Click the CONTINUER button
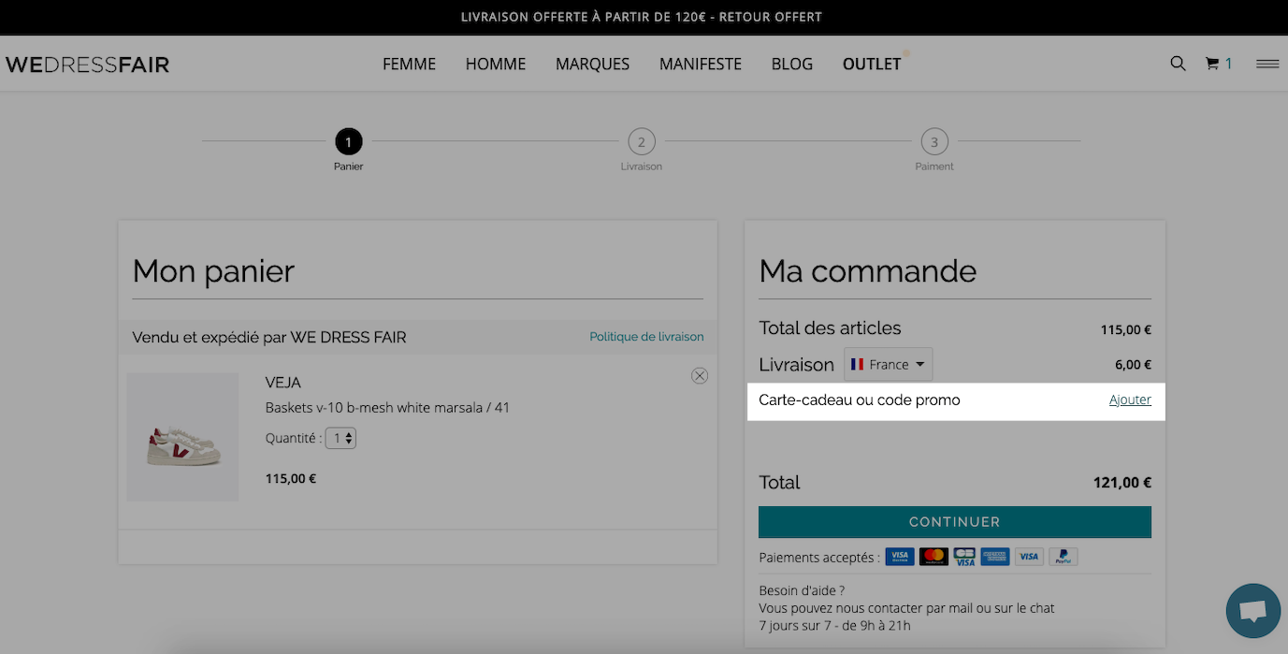Screen dimensions: 1288x654 pos(955,522)
